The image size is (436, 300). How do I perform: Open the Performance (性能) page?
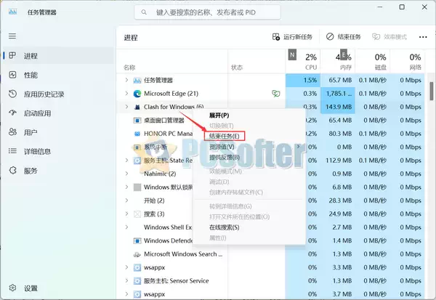(x=31, y=75)
